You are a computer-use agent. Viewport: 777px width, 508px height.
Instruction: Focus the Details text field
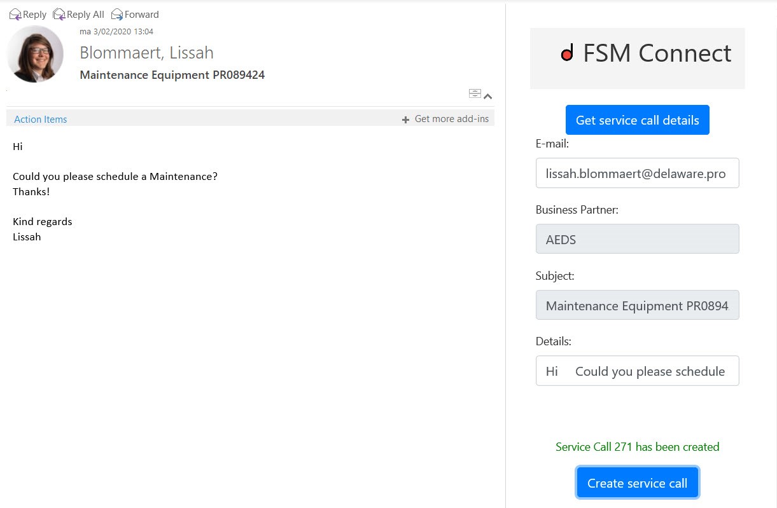click(637, 371)
